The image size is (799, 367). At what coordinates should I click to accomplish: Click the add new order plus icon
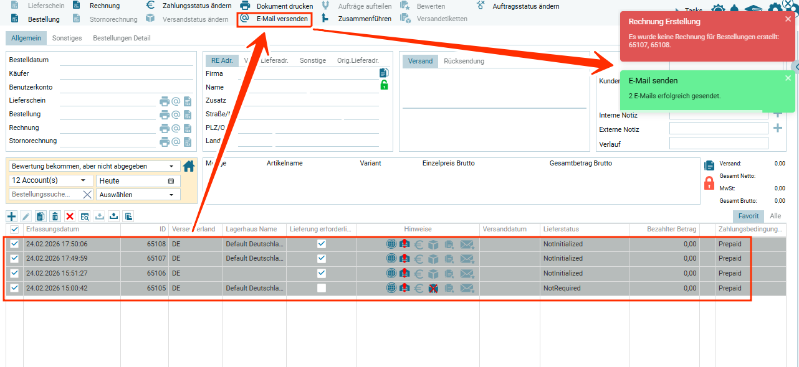pos(12,216)
